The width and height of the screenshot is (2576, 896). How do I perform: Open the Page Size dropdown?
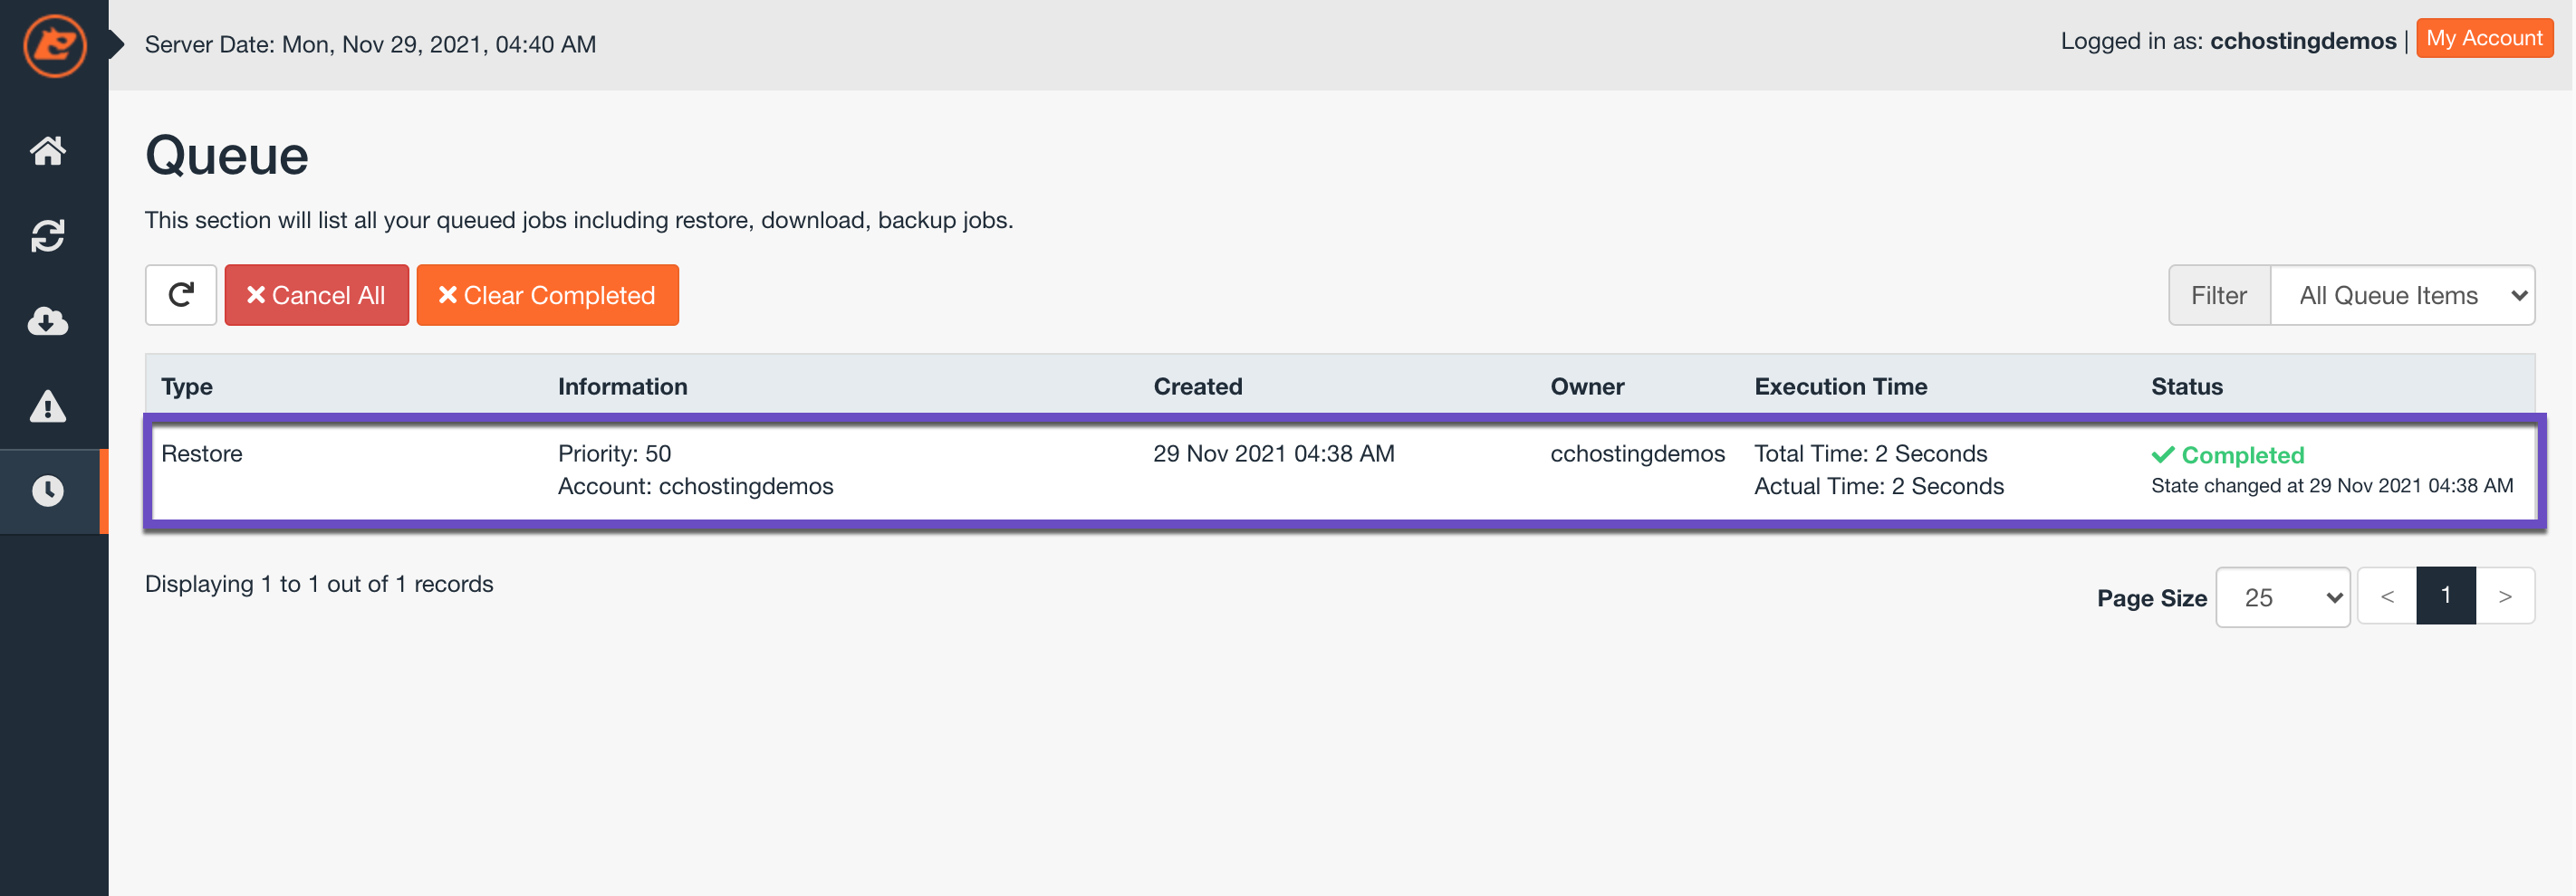[x=2282, y=597]
